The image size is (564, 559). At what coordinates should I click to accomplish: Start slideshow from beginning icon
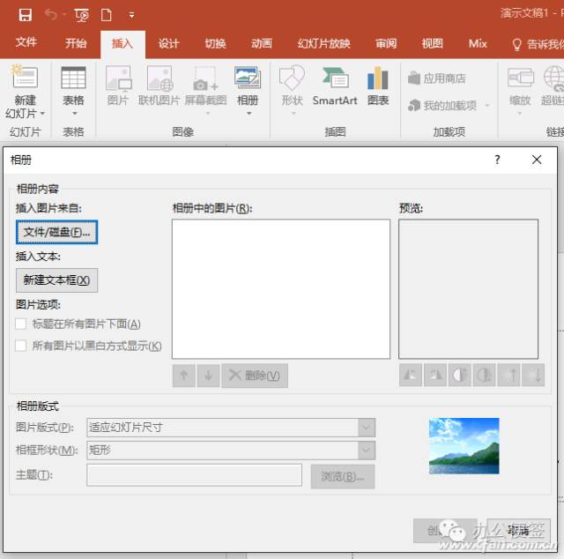coord(82,15)
